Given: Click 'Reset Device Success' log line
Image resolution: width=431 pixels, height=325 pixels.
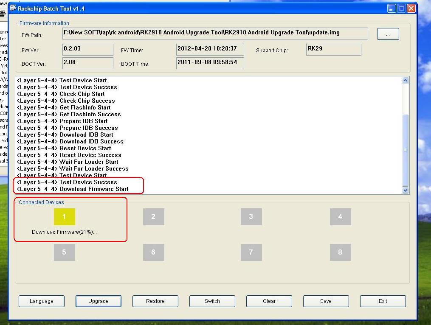Looking at the screenshot, I should 69,155.
